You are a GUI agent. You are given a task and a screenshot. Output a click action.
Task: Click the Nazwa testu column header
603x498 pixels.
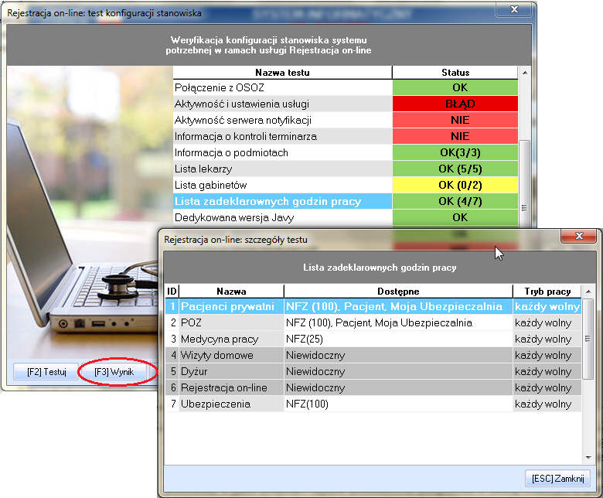282,72
